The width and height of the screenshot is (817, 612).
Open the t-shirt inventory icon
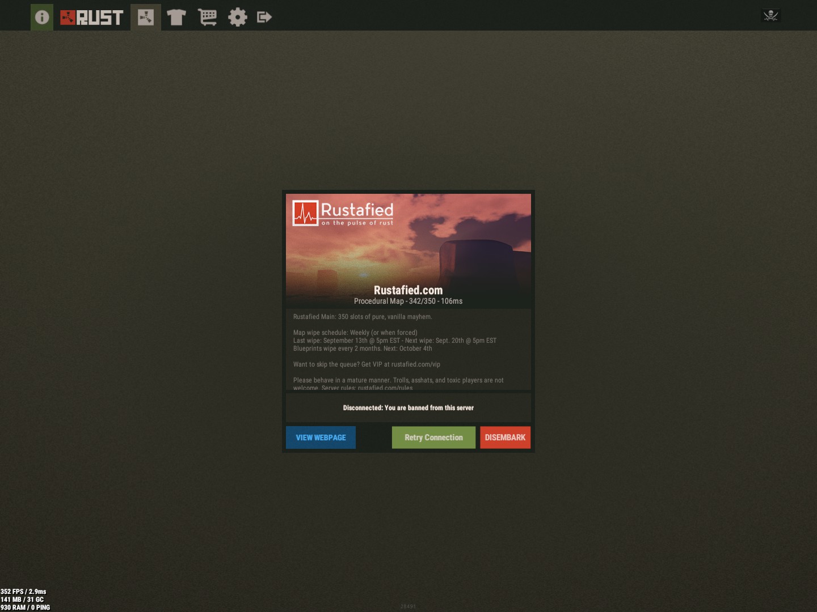(176, 17)
